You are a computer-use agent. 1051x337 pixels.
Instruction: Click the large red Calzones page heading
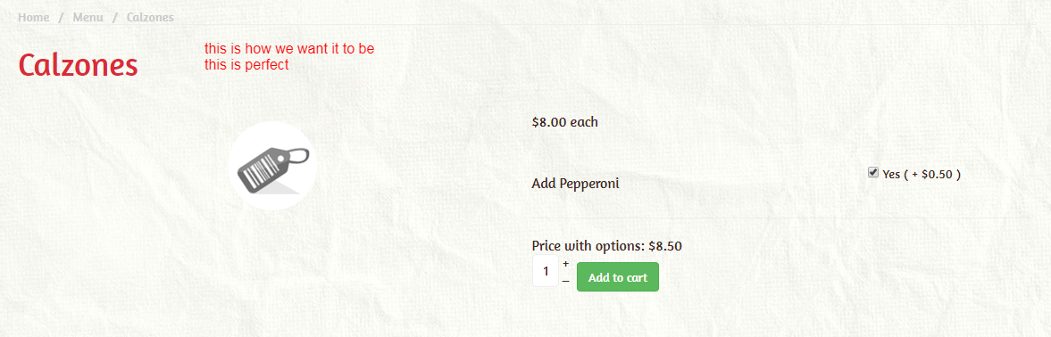79,65
